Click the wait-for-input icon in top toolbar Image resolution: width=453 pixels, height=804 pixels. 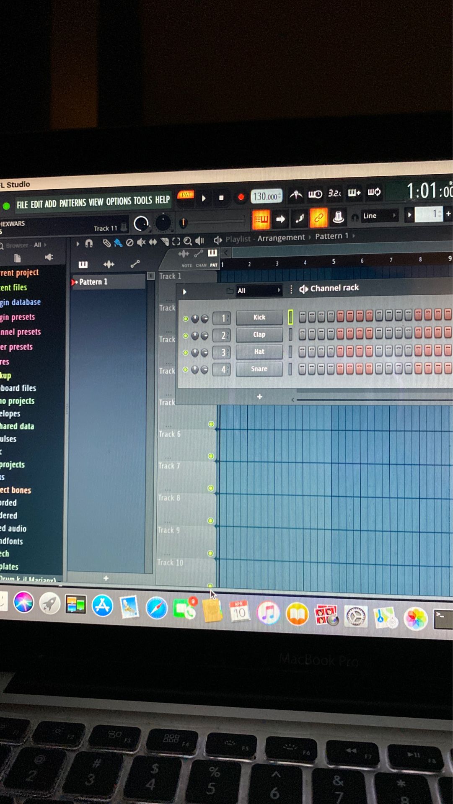pos(315,194)
